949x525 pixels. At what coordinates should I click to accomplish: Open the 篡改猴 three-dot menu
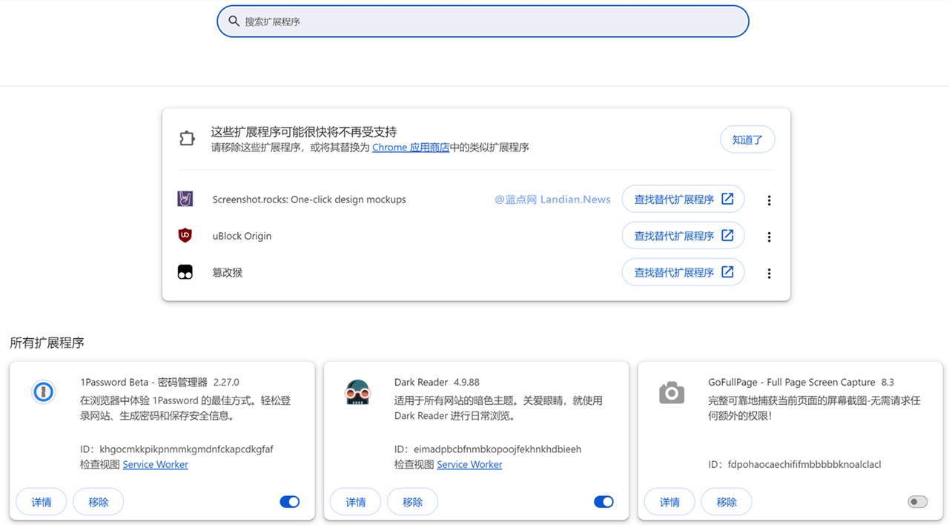tap(769, 271)
